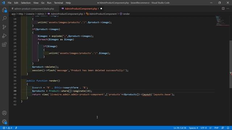Click Ln 39, Col 36 cursor position
232x130 pixels.
tap(180, 128)
